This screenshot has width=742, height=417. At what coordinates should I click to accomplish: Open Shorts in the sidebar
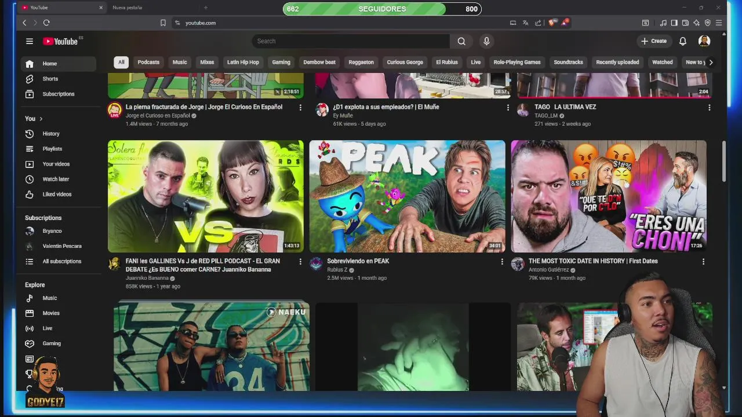(x=59, y=79)
